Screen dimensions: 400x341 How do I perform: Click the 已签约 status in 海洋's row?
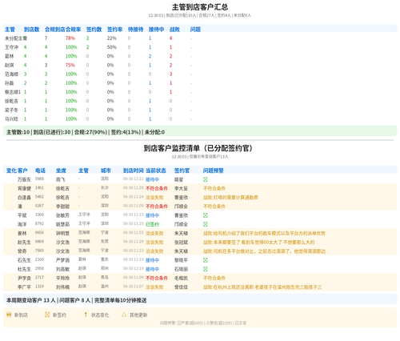152,224
